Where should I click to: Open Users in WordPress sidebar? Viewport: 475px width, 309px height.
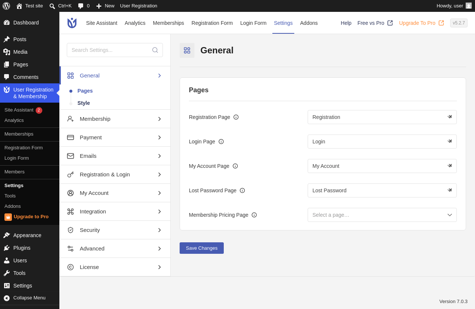(30, 260)
